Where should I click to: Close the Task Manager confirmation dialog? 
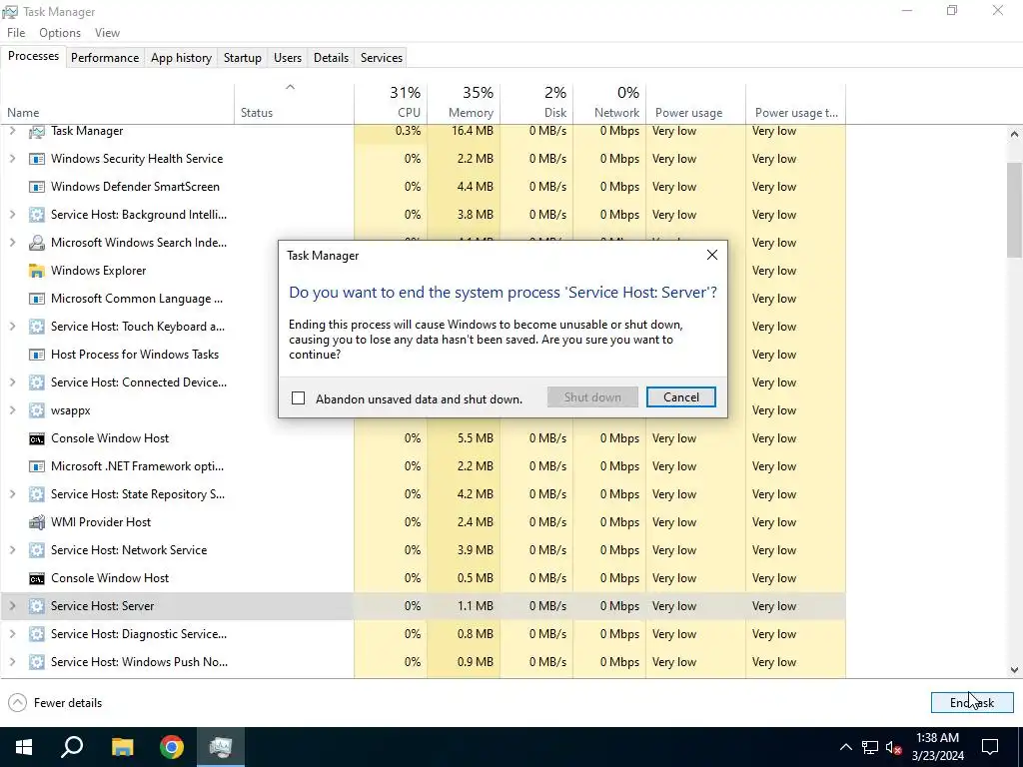point(711,255)
